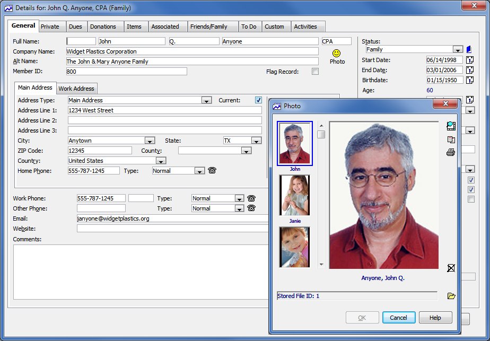Tick the Flag Record checkbox

tap(316, 72)
